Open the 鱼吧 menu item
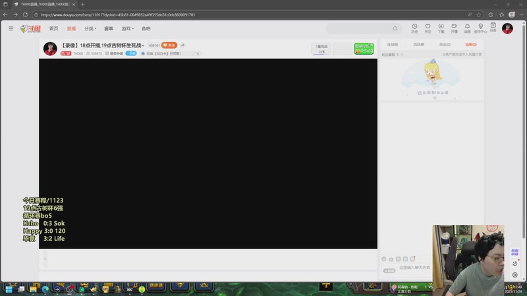Image resolution: width=527 pixels, height=296 pixels. pos(146,28)
